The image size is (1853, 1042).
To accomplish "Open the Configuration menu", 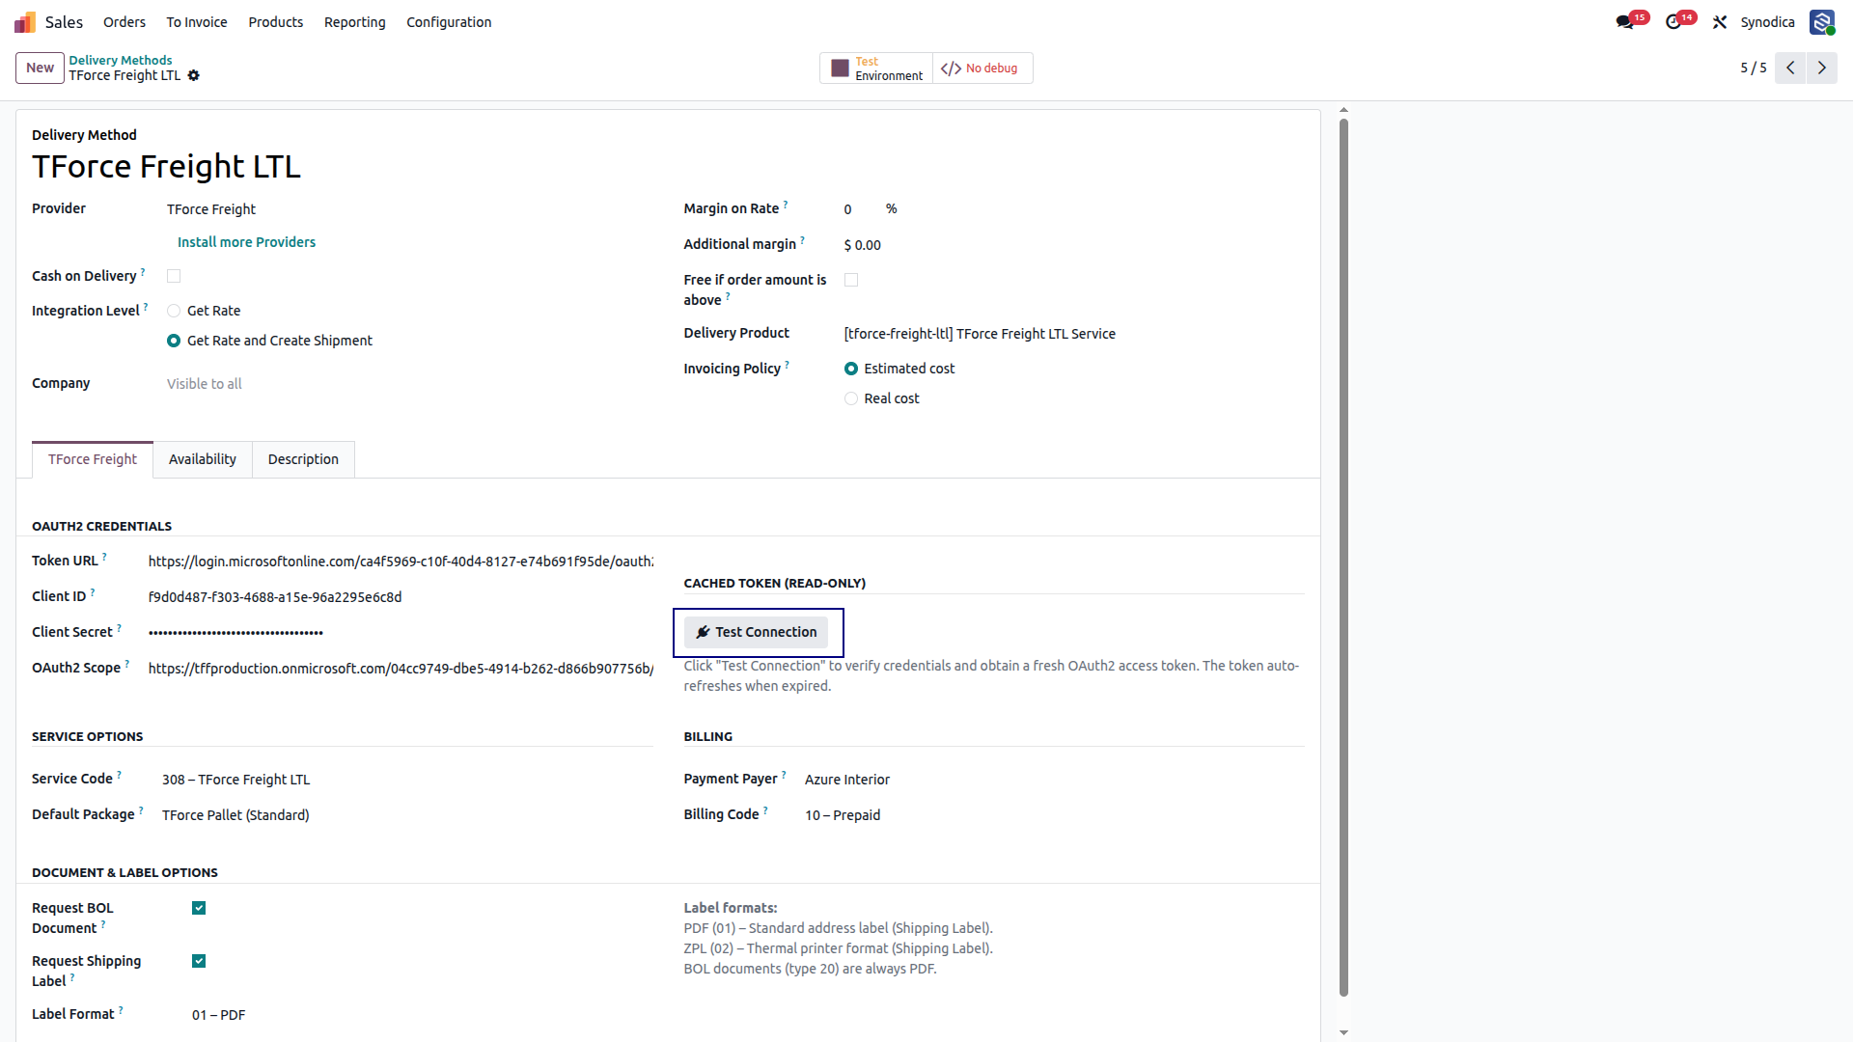I will [x=449, y=21].
